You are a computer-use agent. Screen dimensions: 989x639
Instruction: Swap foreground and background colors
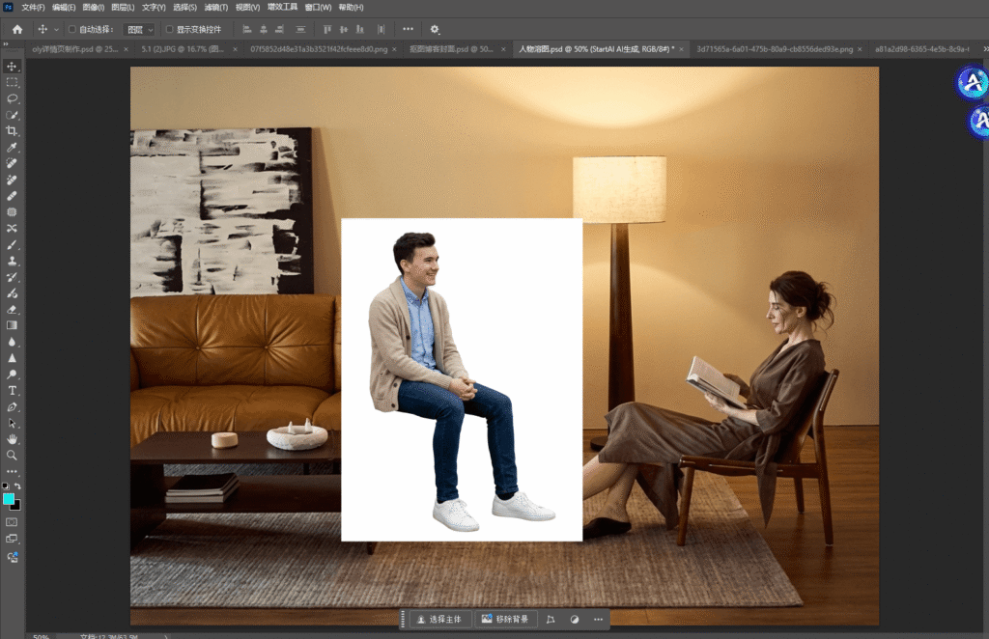click(17, 486)
